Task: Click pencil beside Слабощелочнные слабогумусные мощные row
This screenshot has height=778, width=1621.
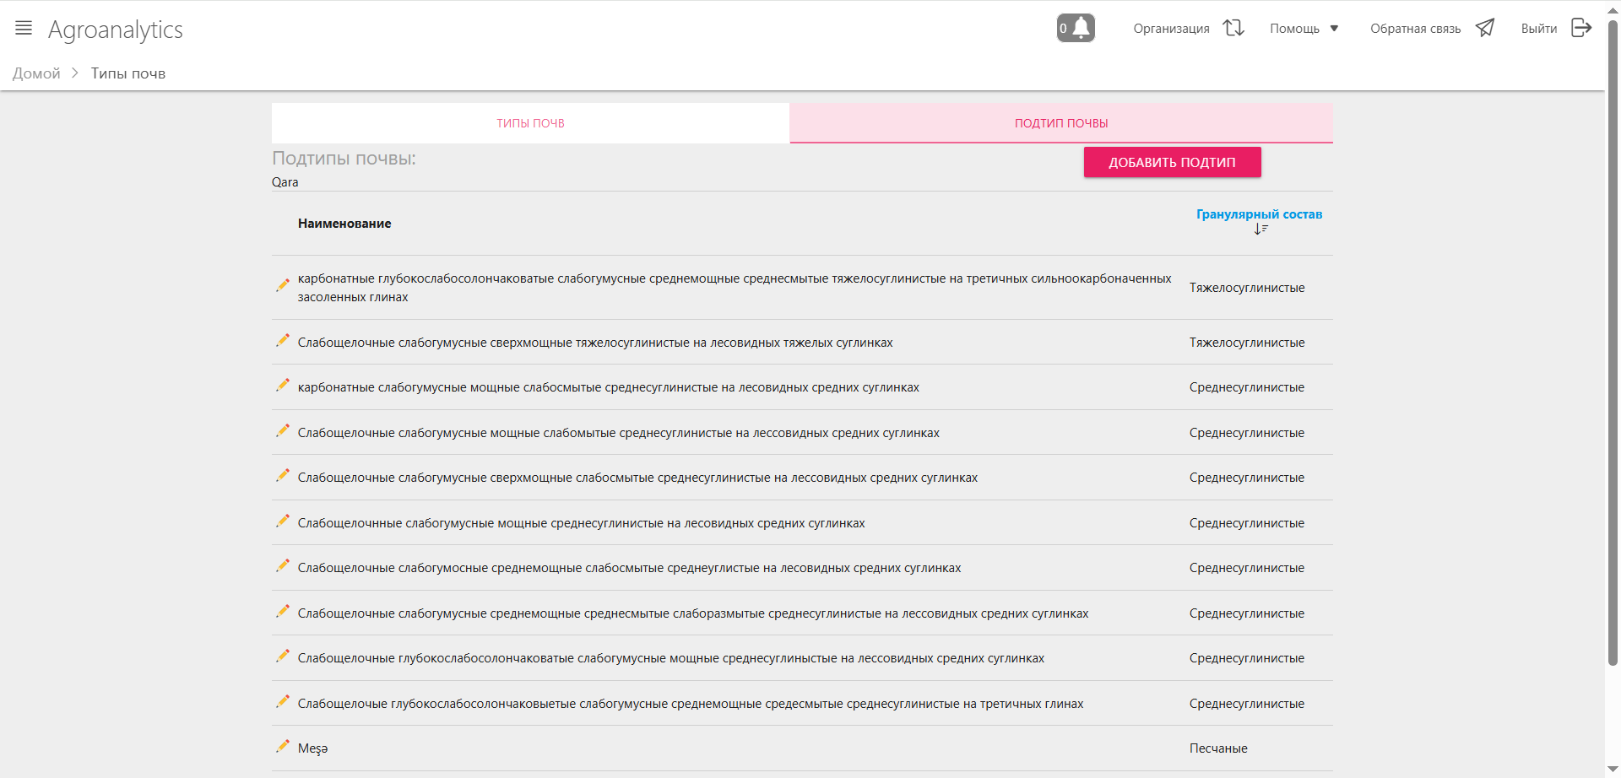Action: [x=283, y=521]
